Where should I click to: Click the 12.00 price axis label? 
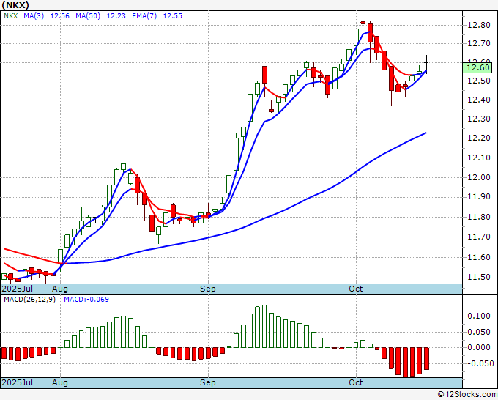coord(479,177)
